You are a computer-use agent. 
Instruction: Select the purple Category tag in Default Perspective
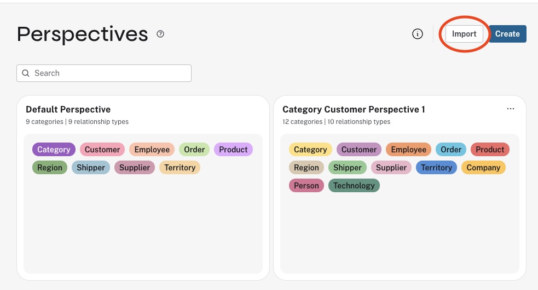pyautogui.click(x=54, y=150)
